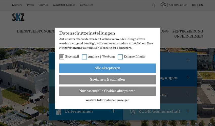
Task: Expand the Unternehmen tile with plus
Action: pyautogui.click(x=113, y=111)
